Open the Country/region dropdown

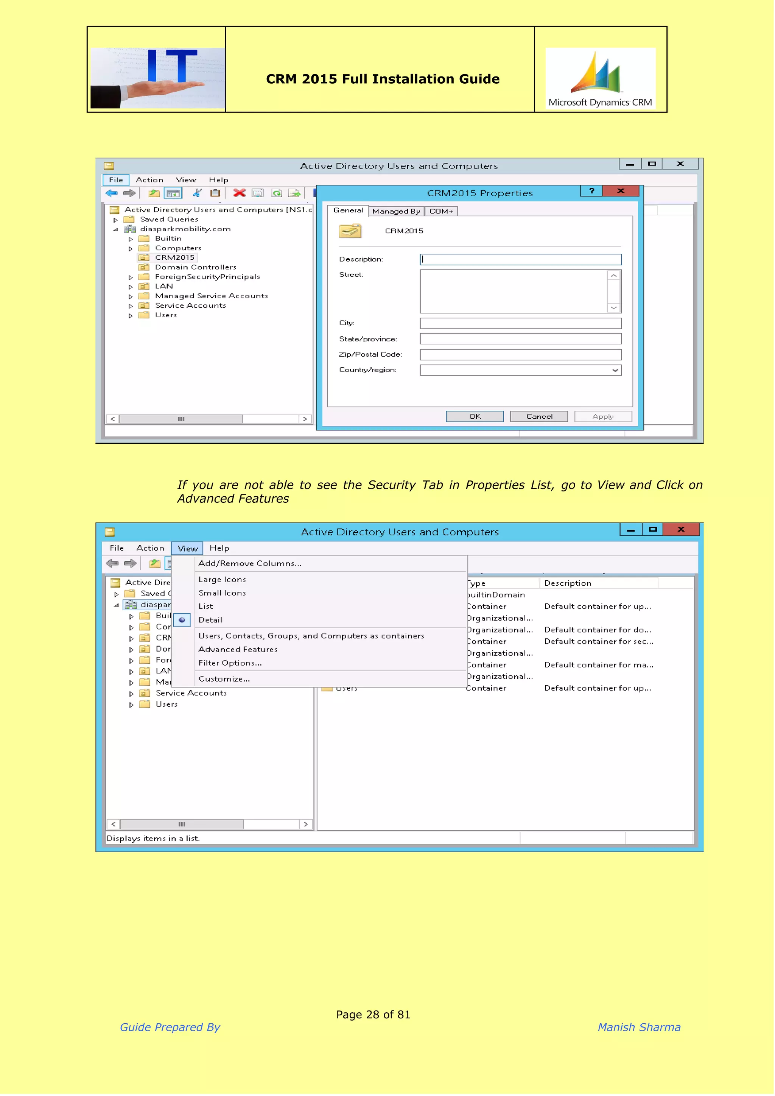616,370
